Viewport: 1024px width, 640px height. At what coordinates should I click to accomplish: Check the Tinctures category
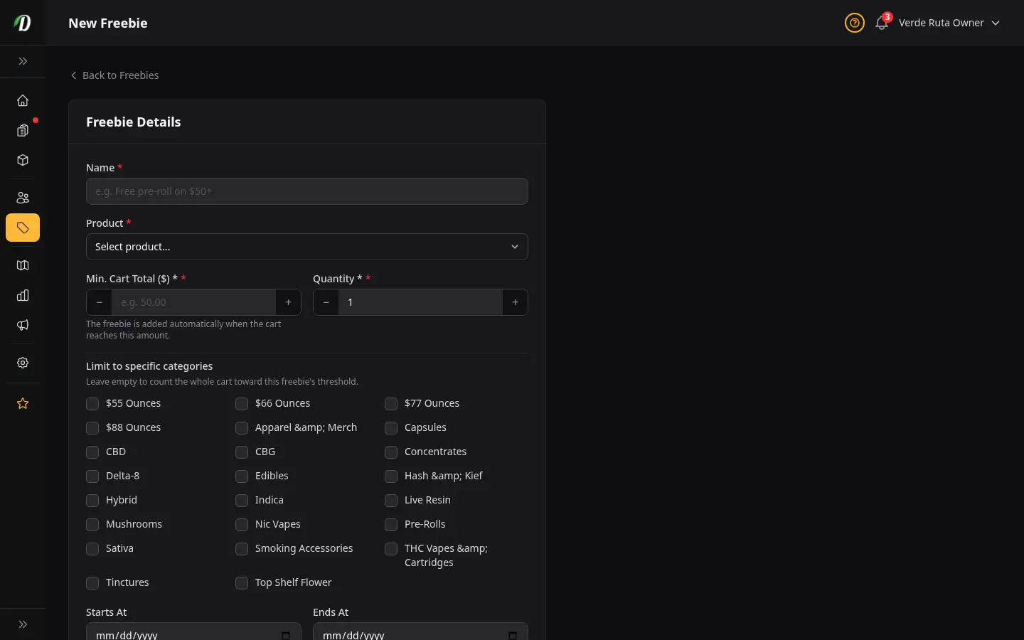click(92, 583)
